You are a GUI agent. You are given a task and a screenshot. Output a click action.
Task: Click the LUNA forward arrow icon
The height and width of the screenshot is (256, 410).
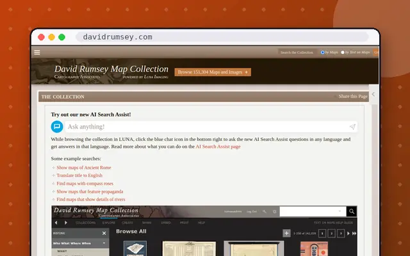[x=65, y=223]
